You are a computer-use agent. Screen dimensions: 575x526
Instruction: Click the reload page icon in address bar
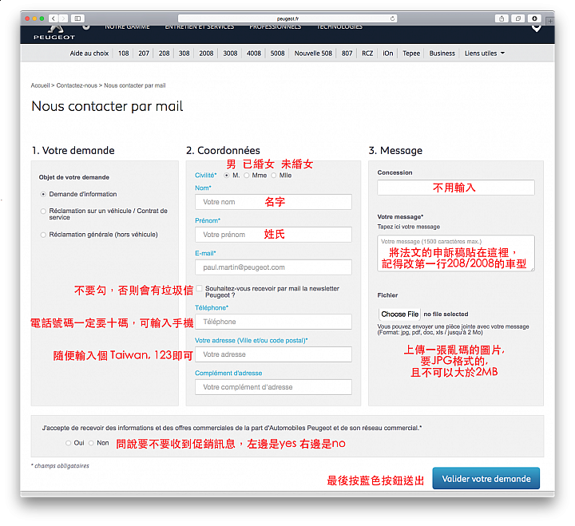tap(392, 18)
